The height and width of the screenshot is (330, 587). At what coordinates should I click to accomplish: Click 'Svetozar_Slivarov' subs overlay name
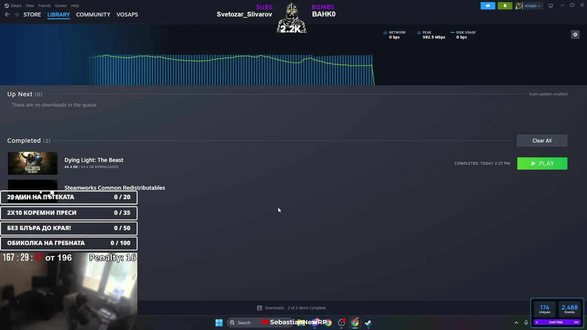244,14
